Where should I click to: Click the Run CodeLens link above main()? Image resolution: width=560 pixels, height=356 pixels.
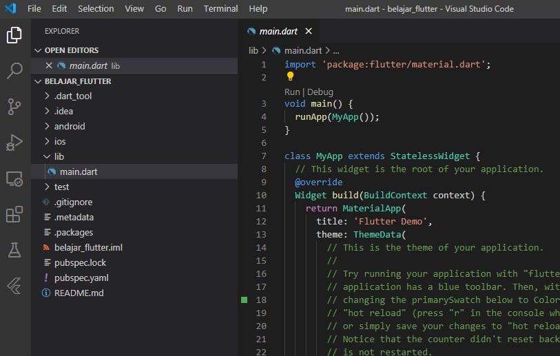pyautogui.click(x=292, y=92)
